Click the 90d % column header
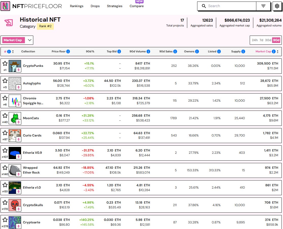 [x=90, y=52]
